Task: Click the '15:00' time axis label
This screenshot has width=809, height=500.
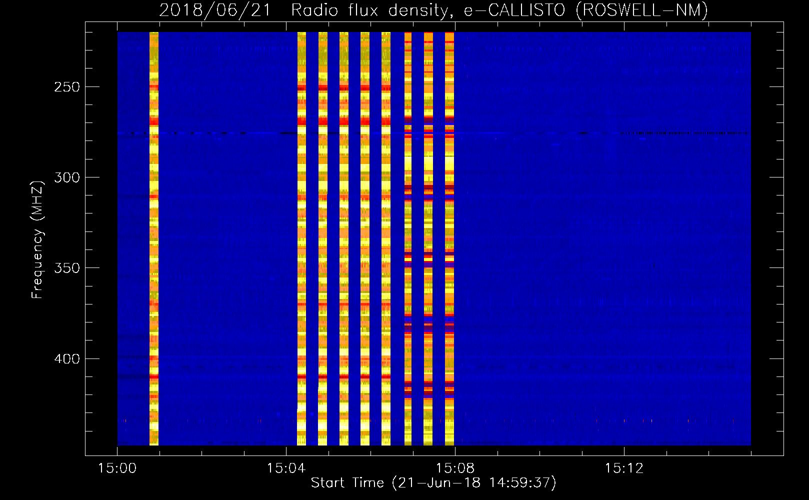Action: [117, 468]
